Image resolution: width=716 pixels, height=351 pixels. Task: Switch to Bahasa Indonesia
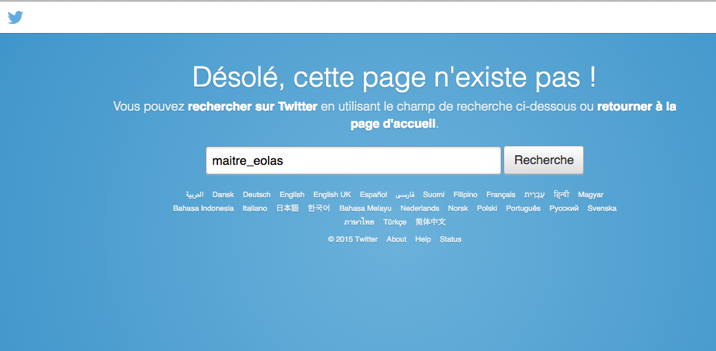coord(203,208)
